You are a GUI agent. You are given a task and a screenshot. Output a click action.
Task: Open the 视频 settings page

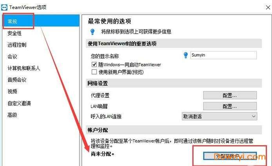(12, 91)
